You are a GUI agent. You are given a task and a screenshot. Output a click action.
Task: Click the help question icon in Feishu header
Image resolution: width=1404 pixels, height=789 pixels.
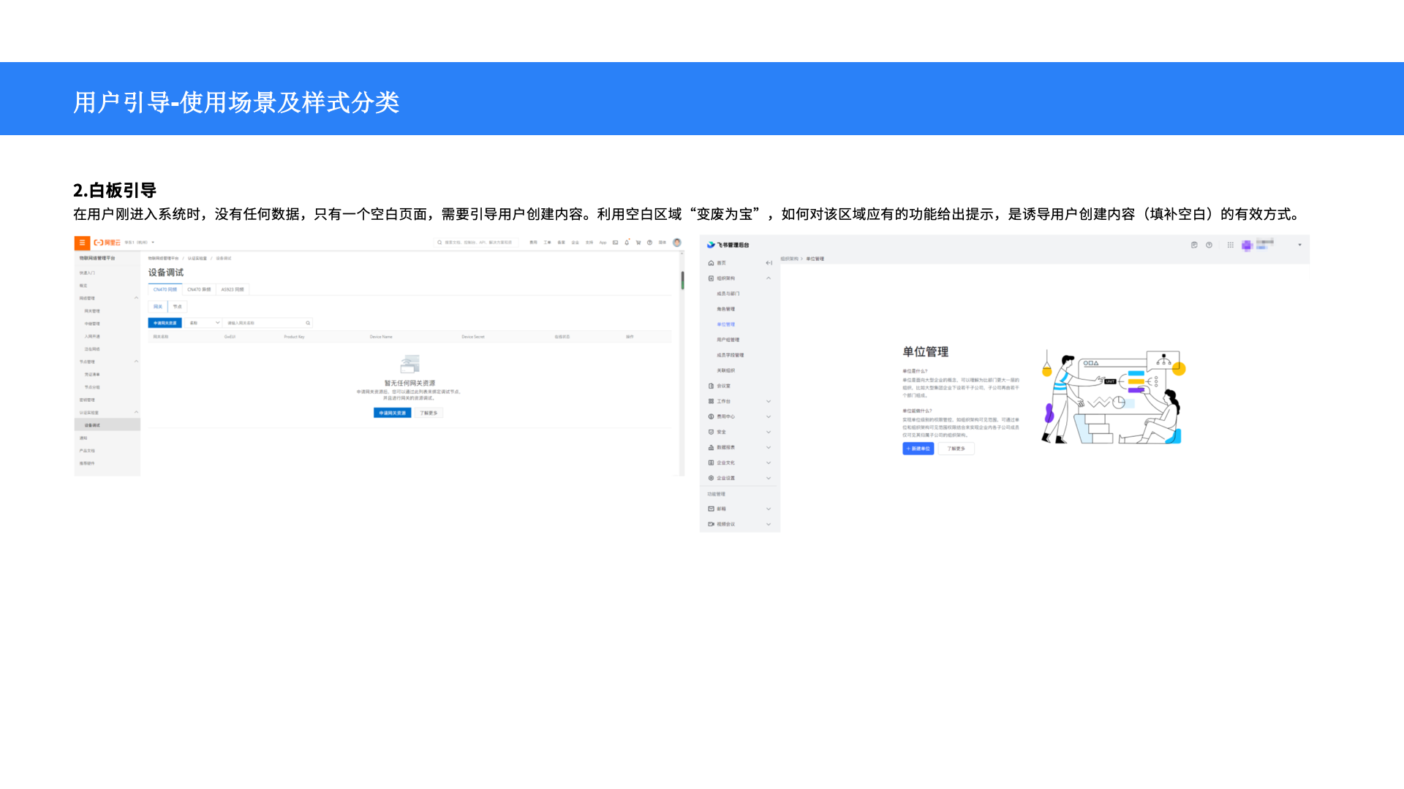(x=1209, y=245)
